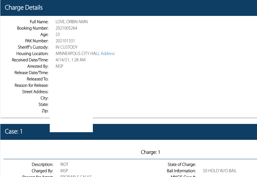Click the Full Name value

click(x=72, y=22)
